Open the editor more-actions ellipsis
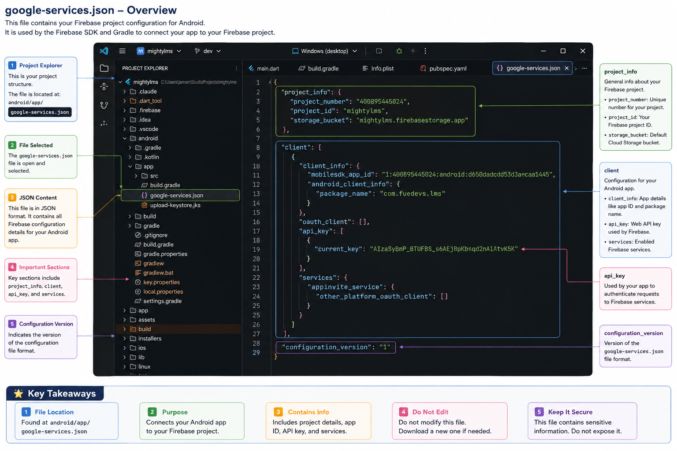Viewport: 677px width, 451px height. coord(585,68)
